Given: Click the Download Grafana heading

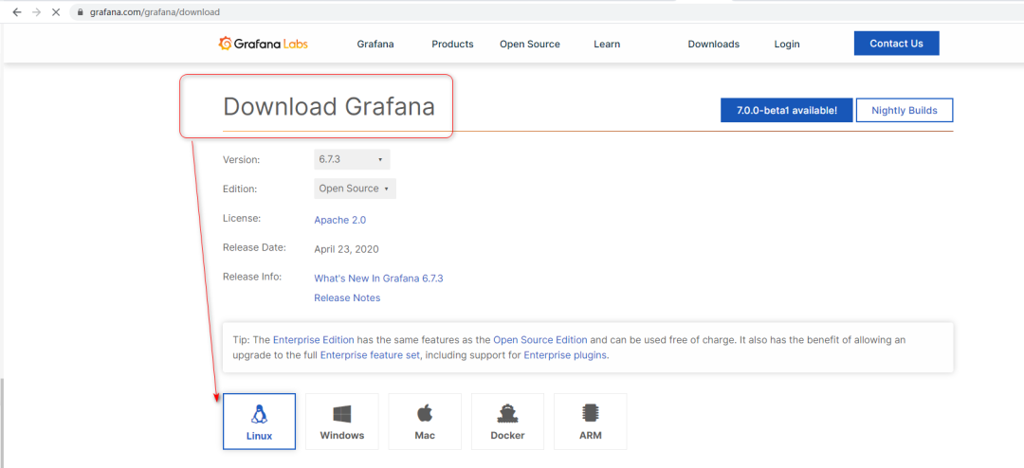Looking at the screenshot, I should [x=329, y=106].
